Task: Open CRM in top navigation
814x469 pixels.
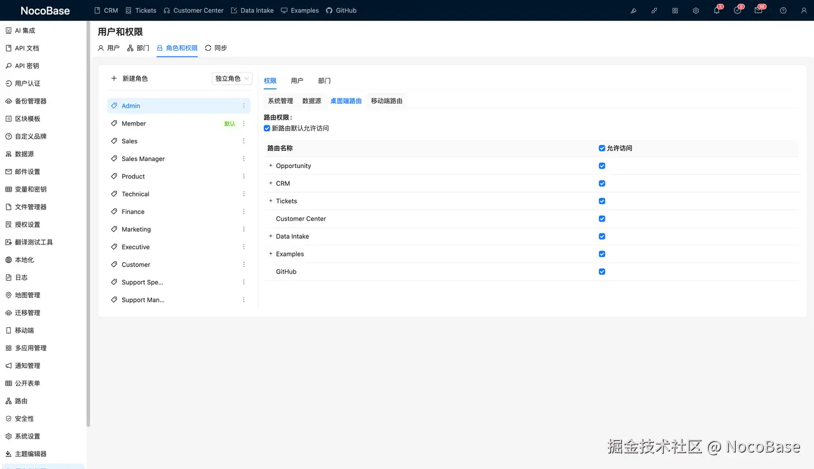Action: click(106, 11)
